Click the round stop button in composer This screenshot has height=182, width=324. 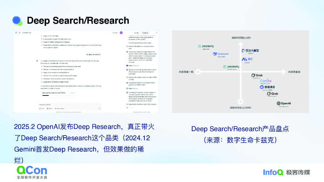pyautogui.click(x=100, y=108)
